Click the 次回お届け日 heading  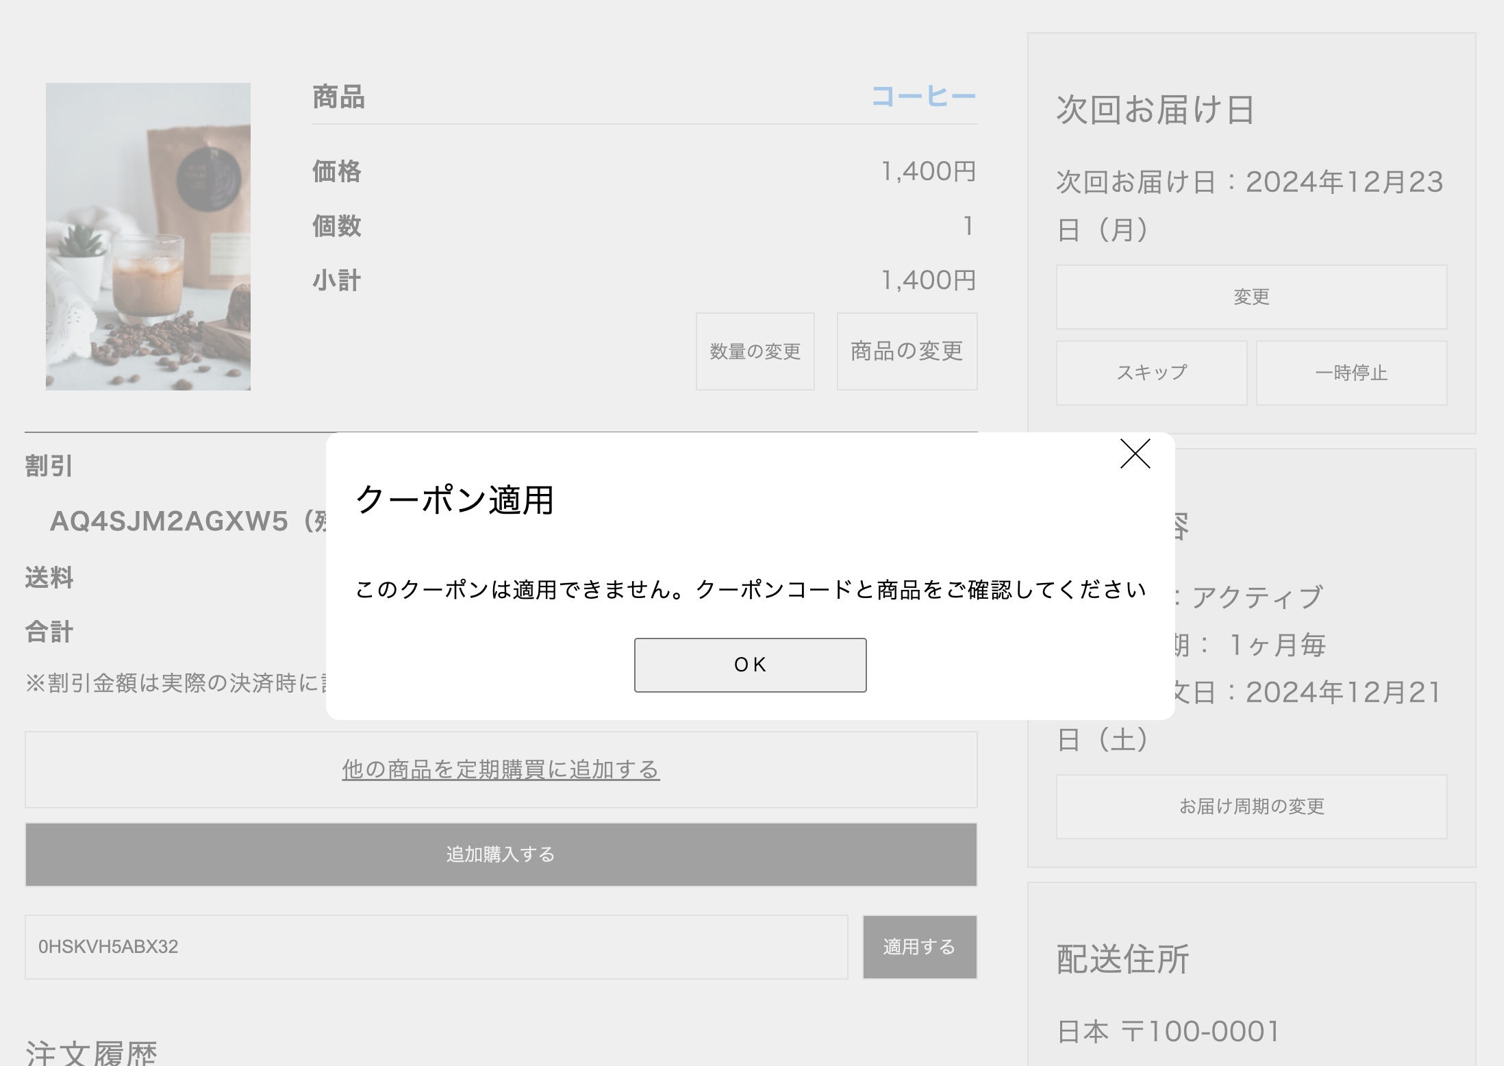[x=1155, y=110]
